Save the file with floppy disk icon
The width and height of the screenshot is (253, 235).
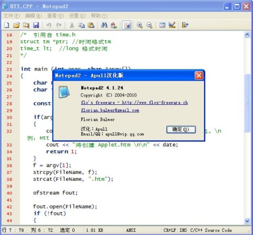pyautogui.click(x=36, y=25)
